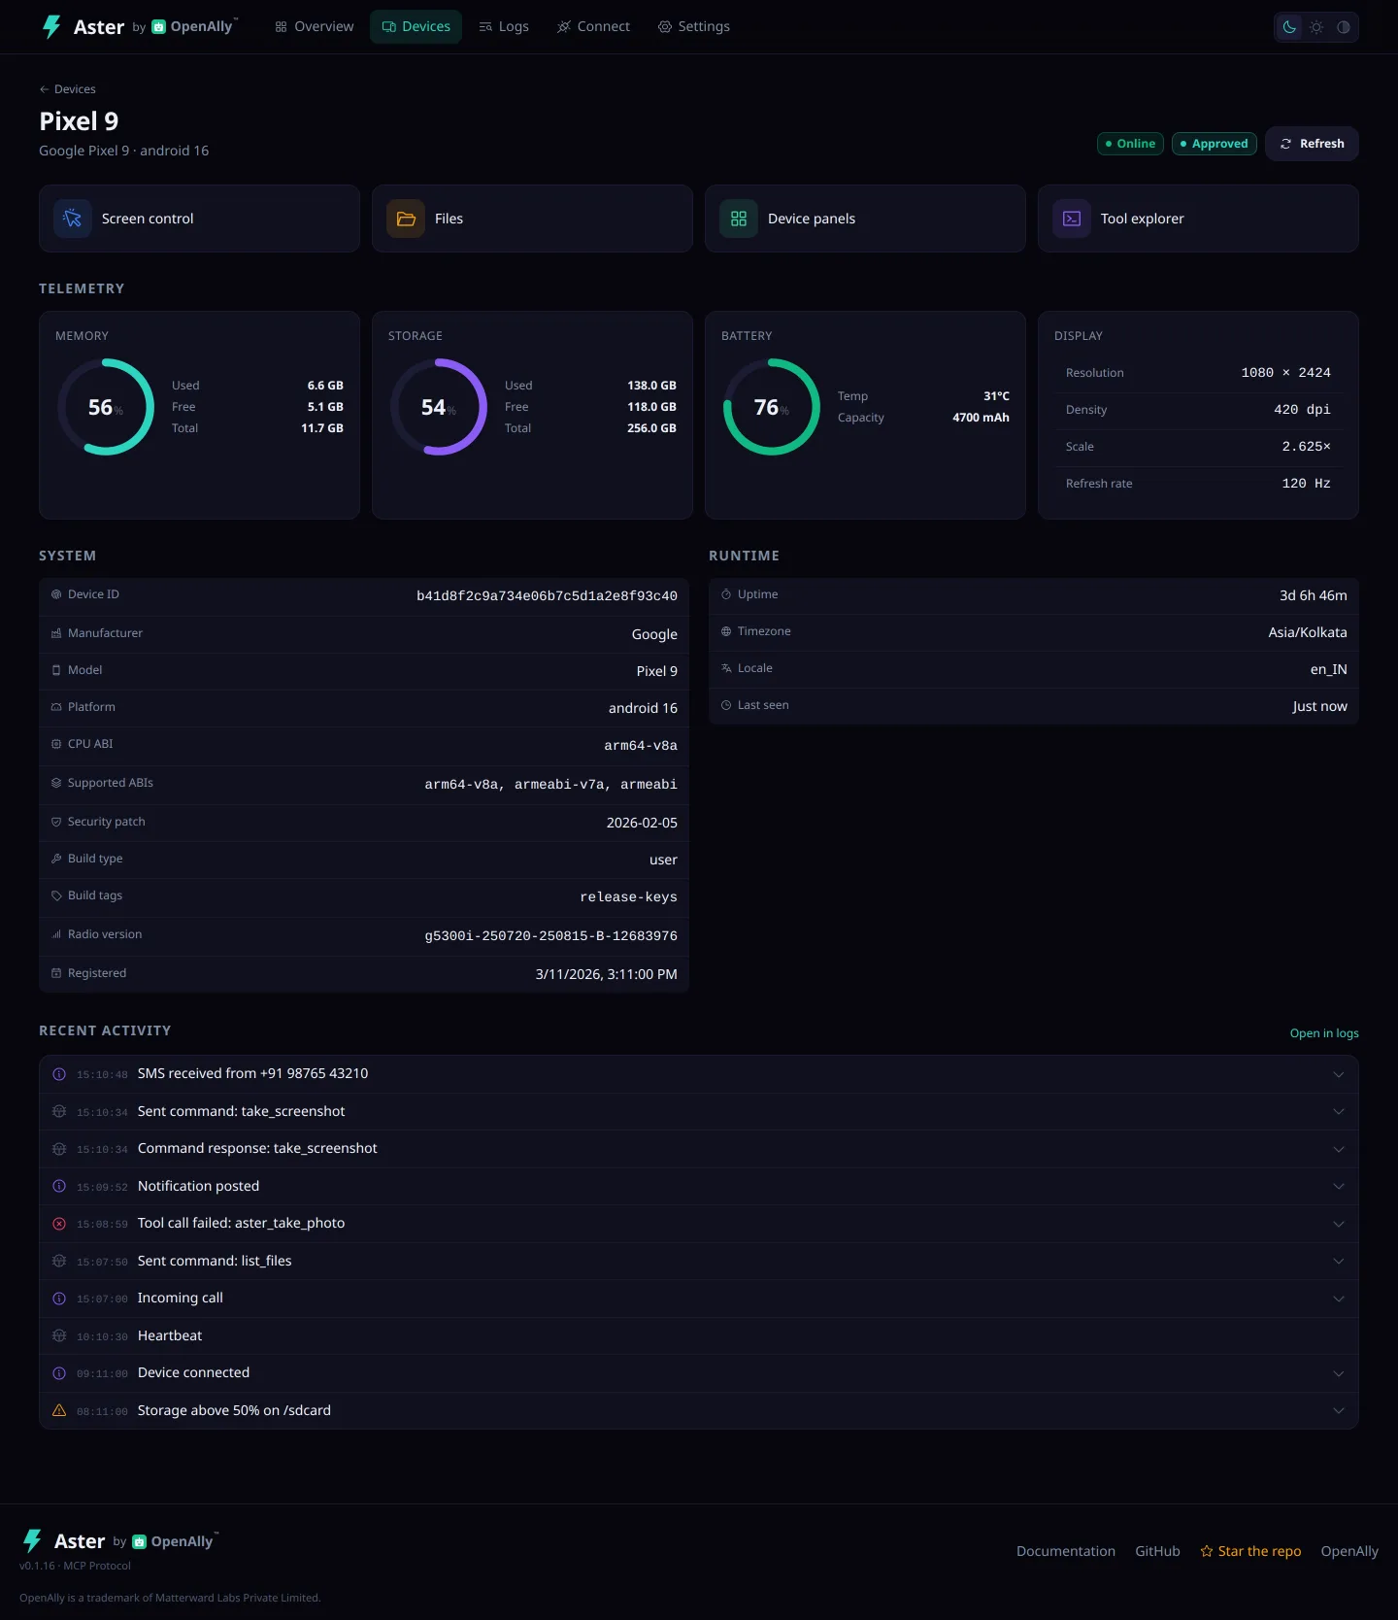Click the Timezone globe icon
This screenshot has width=1398, height=1620.
pyautogui.click(x=726, y=631)
